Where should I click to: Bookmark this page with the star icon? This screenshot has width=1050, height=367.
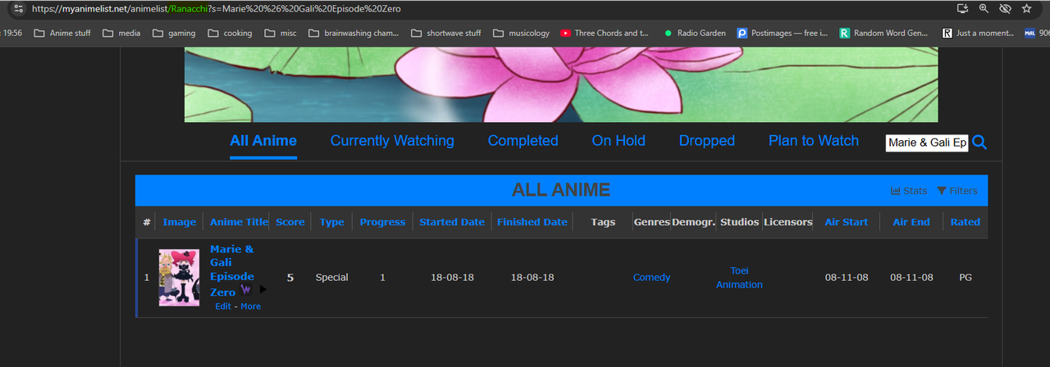click(1027, 8)
